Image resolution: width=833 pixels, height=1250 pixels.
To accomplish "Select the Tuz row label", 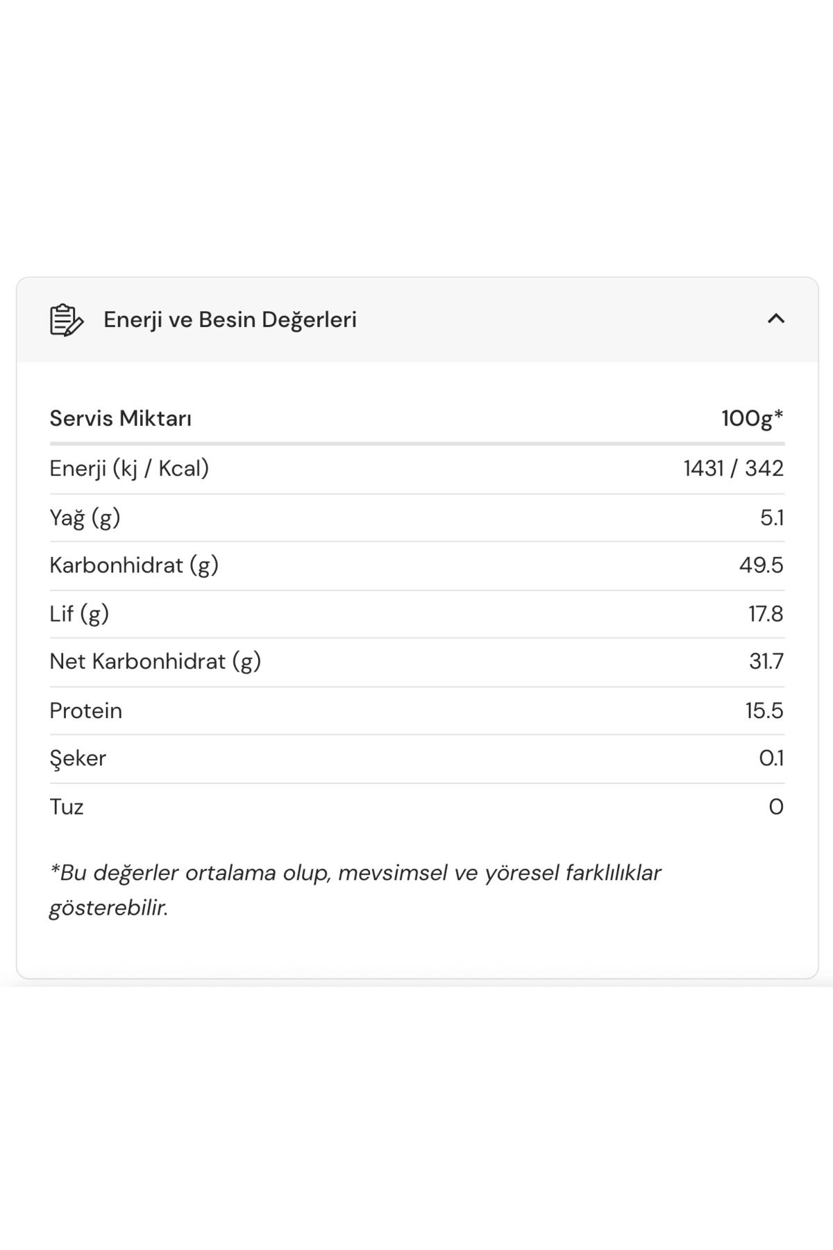I will pyautogui.click(x=67, y=807).
